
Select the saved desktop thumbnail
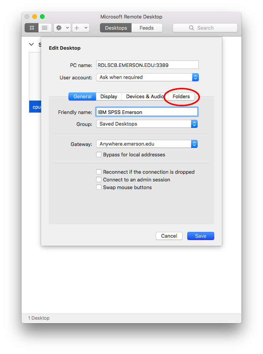tap(35, 82)
